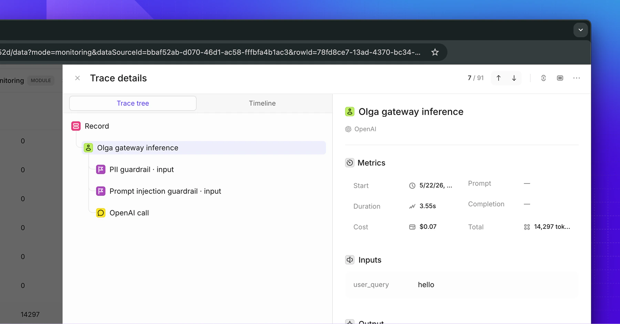Click the $0.07 cost value

point(428,227)
